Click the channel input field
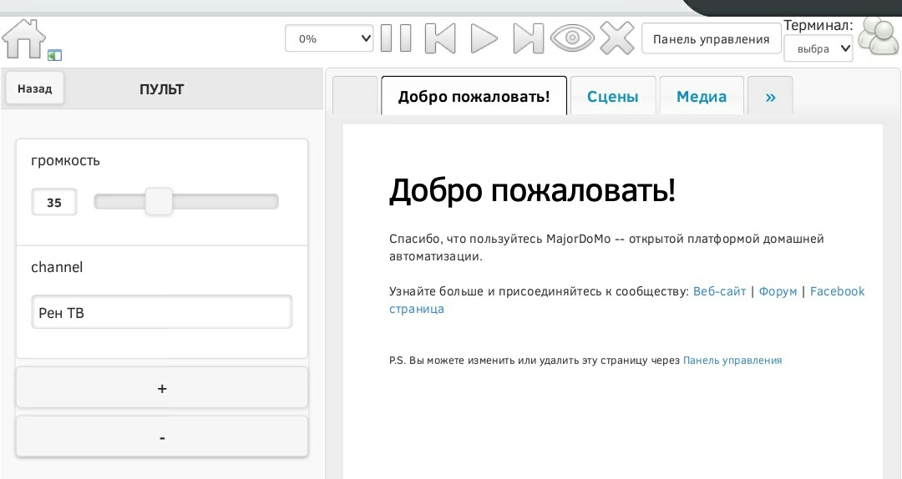 click(x=161, y=313)
